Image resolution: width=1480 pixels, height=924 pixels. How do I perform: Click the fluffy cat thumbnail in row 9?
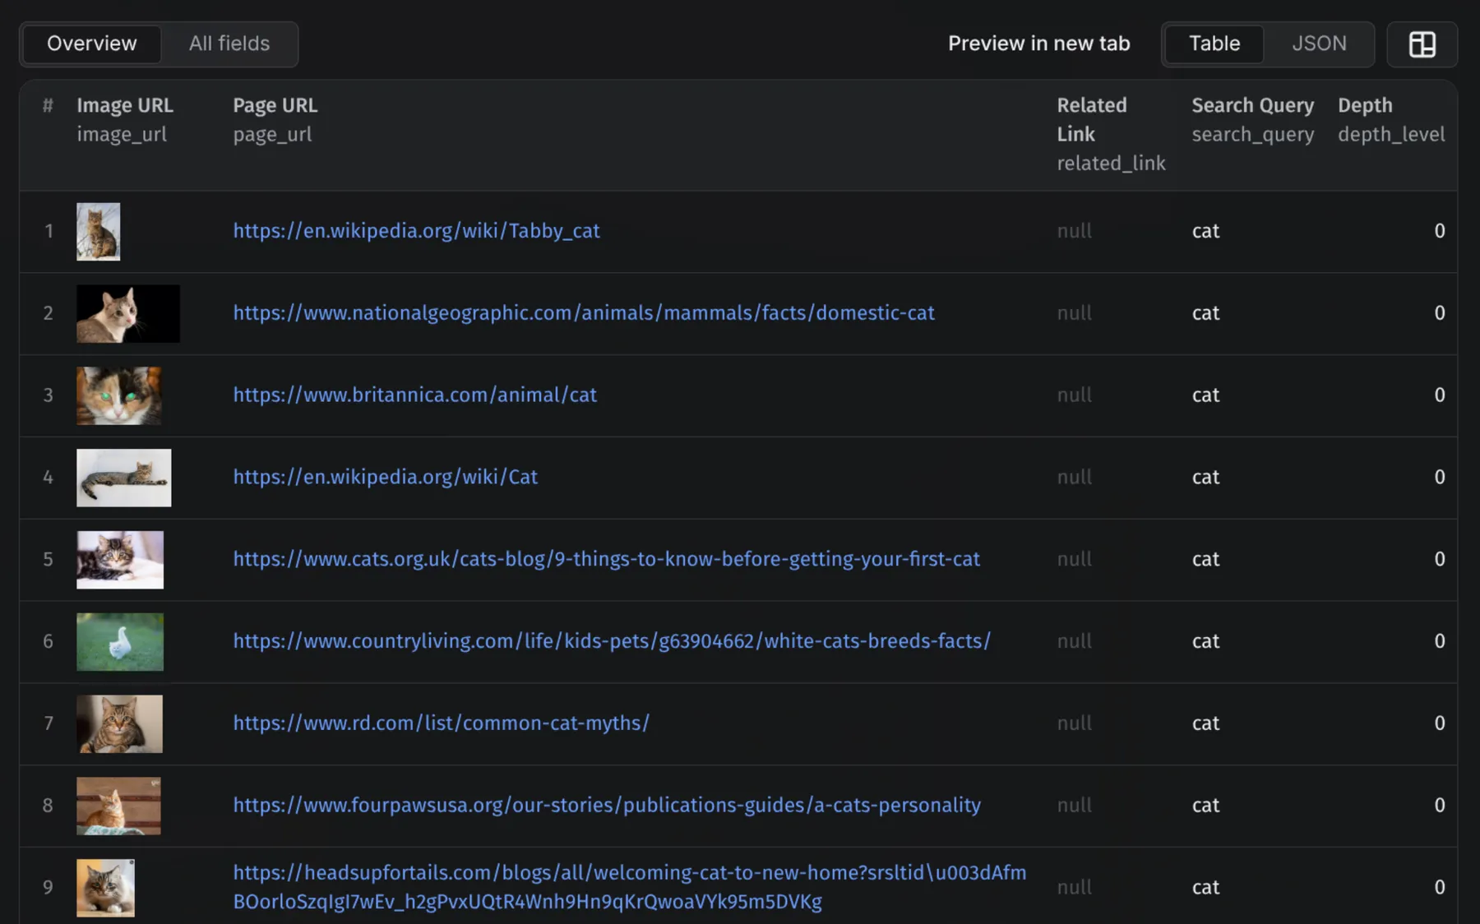click(x=105, y=889)
